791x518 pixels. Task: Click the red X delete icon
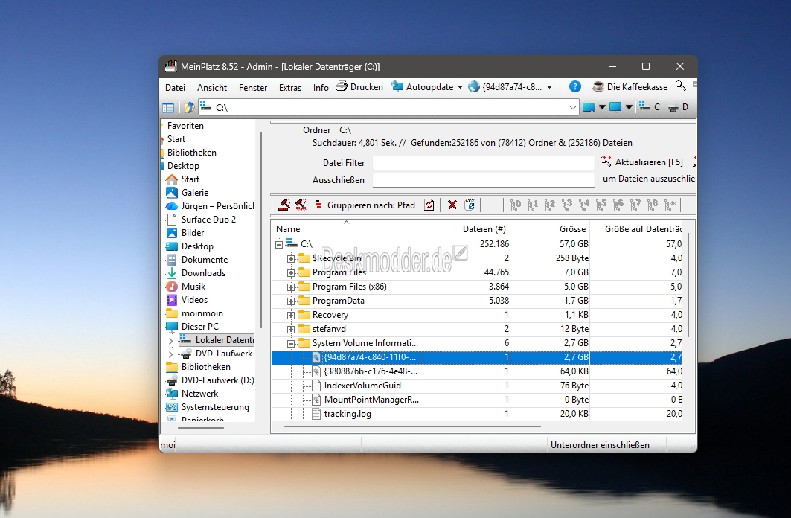(452, 205)
